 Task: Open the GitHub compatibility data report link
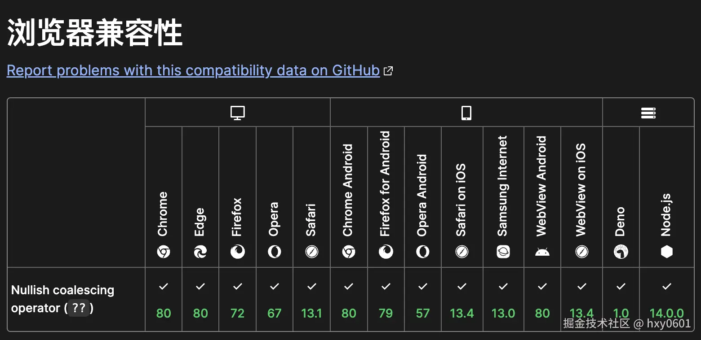pos(193,70)
